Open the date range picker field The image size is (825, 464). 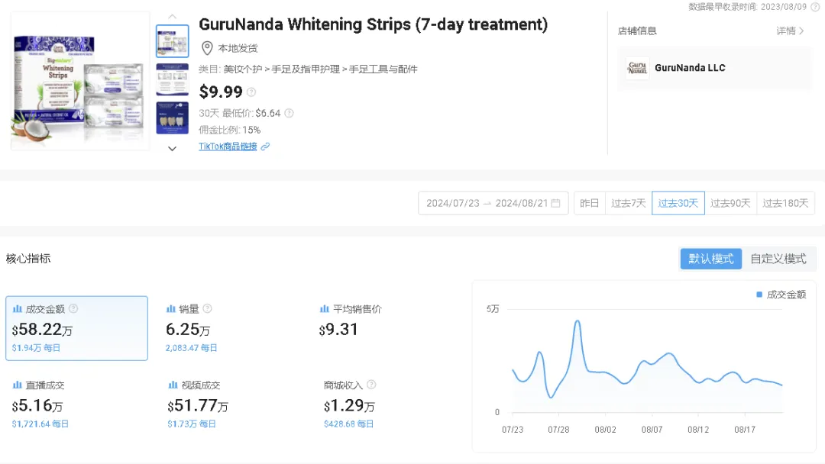pyautogui.click(x=493, y=203)
